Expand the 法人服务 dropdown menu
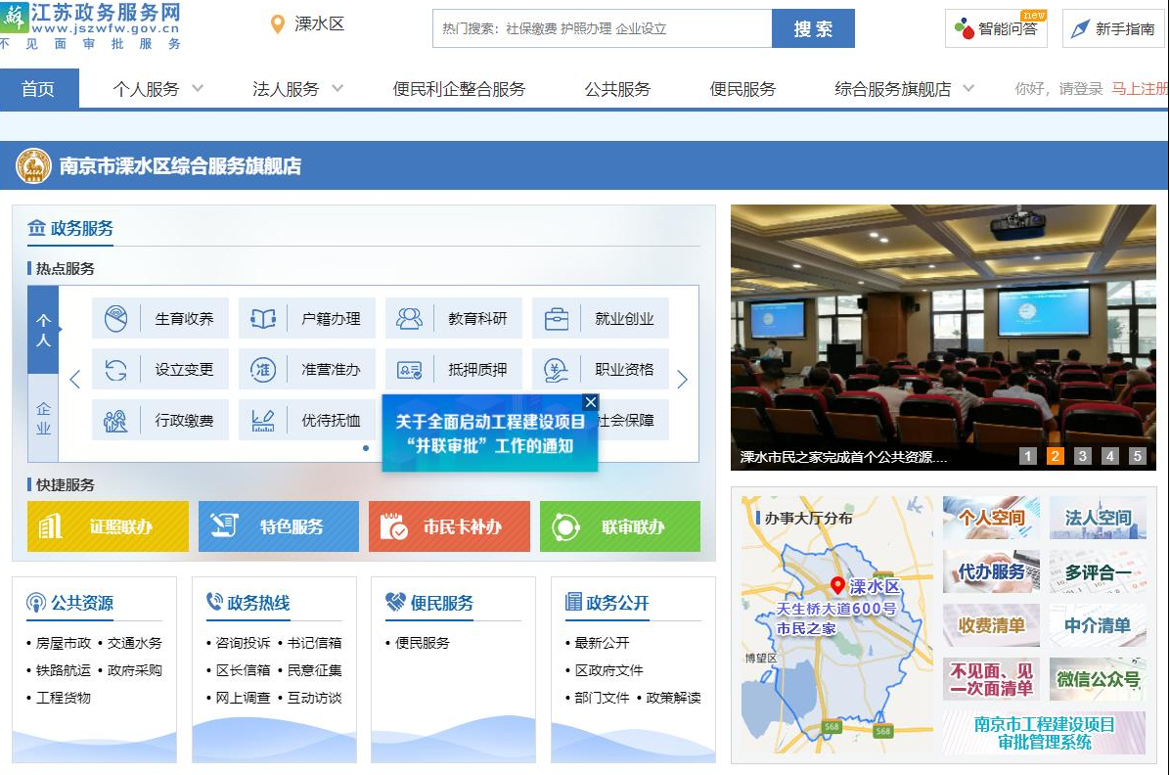This screenshot has height=775, width=1170. (x=297, y=89)
